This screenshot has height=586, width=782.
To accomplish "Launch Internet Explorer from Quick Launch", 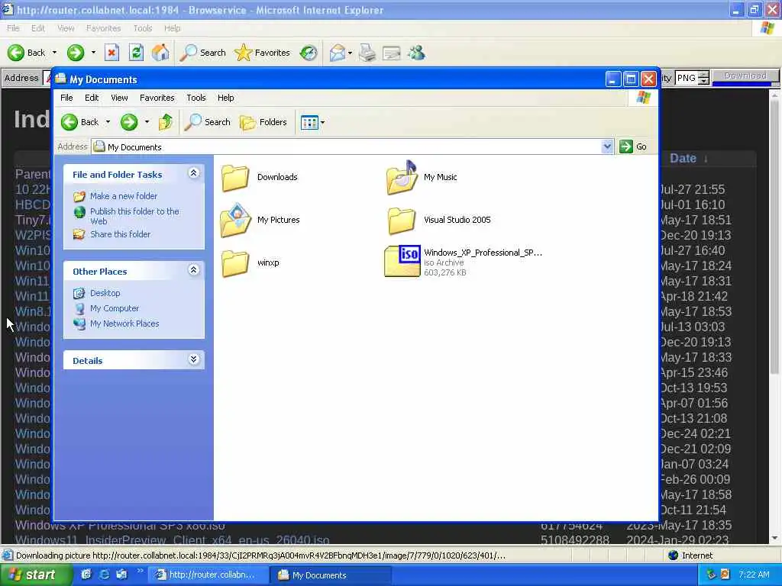I will point(104,575).
